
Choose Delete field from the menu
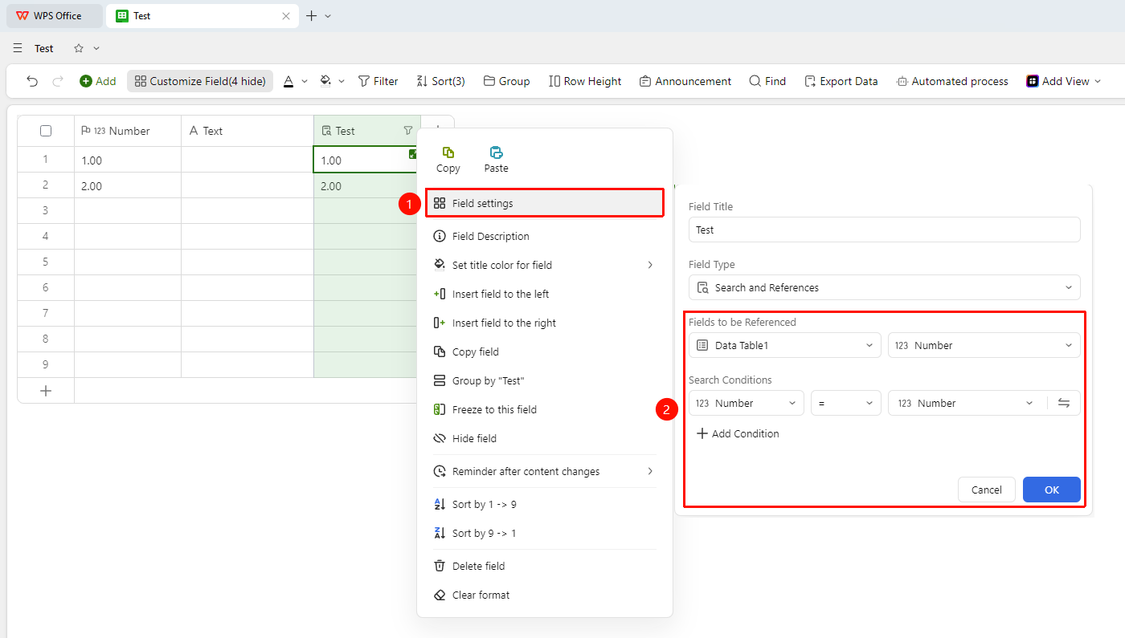tap(545, 566)
